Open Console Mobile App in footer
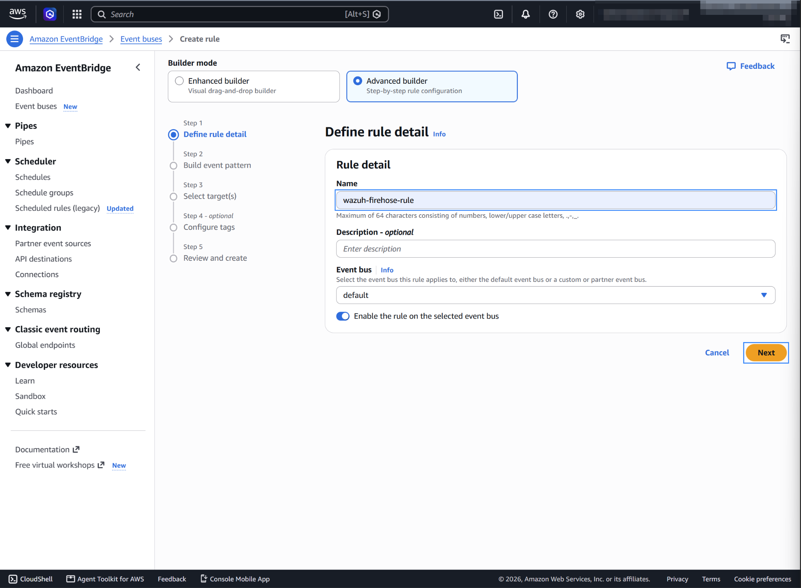 235,579
